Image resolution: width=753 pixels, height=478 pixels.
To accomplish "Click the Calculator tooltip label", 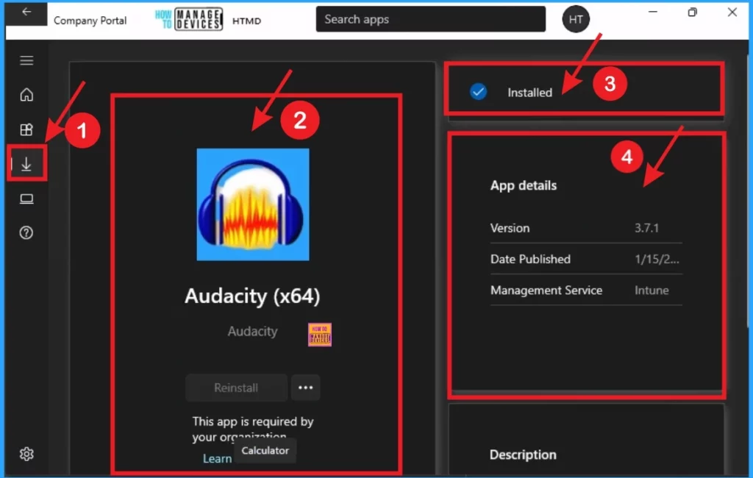I will (x=265, y=451).
